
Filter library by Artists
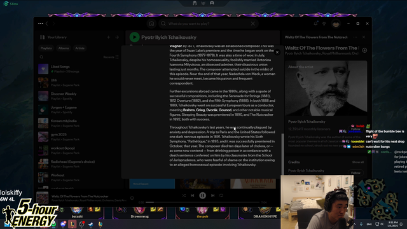point(79,48)
